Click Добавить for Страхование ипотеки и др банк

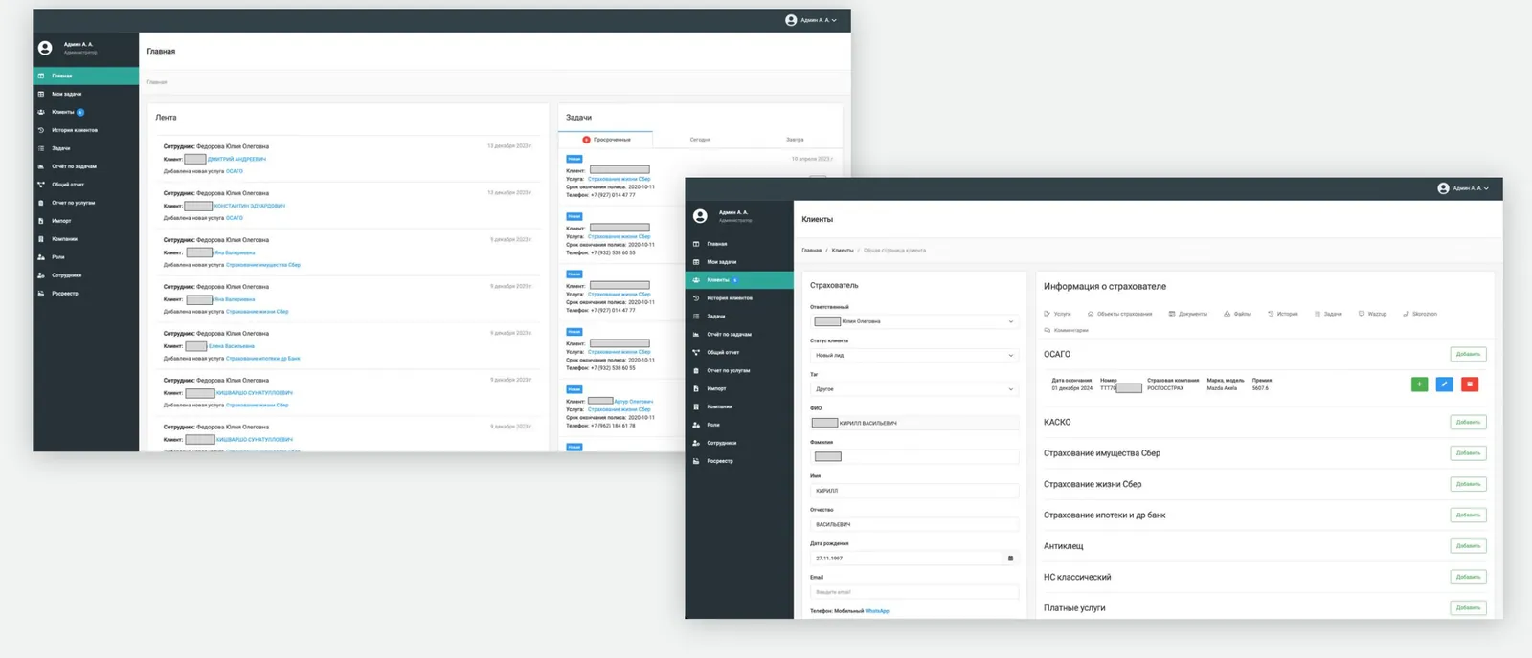1468,515
